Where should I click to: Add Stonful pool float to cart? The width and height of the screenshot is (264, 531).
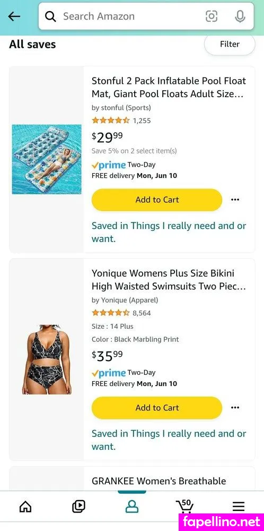[x=157, y=200]
